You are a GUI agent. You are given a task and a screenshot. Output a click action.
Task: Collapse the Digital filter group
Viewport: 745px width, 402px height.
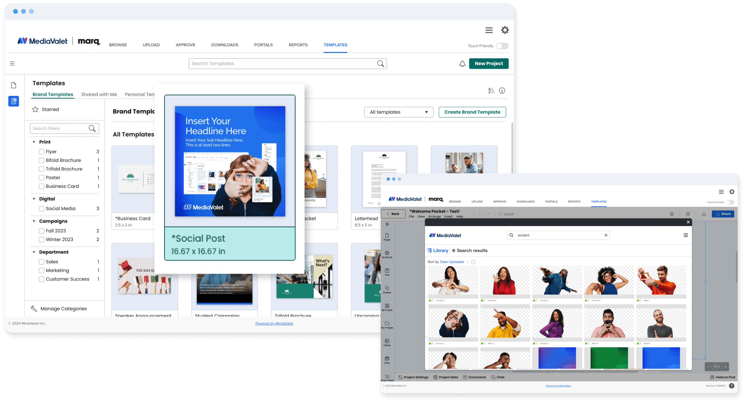point(34,199)
